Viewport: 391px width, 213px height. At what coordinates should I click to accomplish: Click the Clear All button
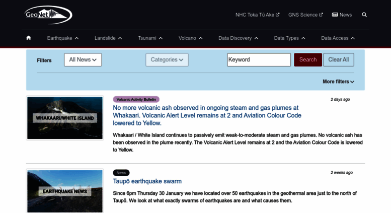point(338,60)
